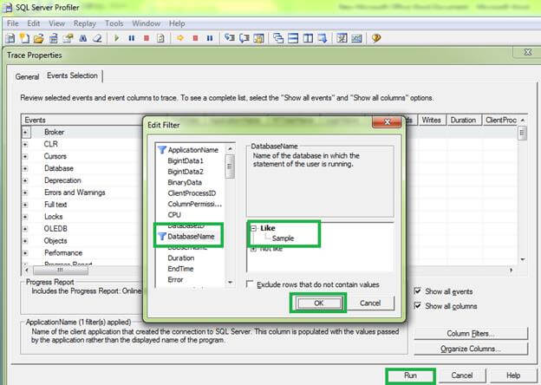
Task: Close the Edit Filter dialog with red X
Action: point(387,121)
